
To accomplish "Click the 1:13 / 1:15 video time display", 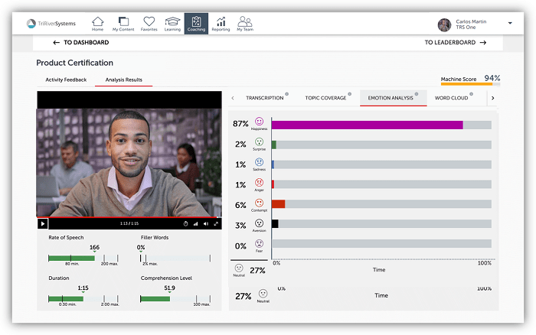I will click(x=129, y=223).
